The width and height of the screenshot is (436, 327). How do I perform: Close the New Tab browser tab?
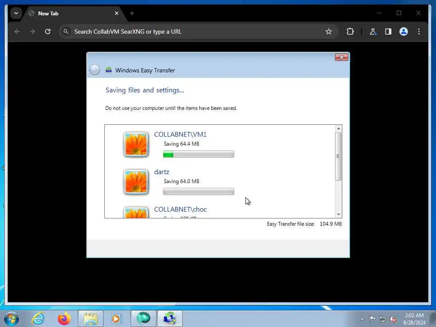click(117, 13)
